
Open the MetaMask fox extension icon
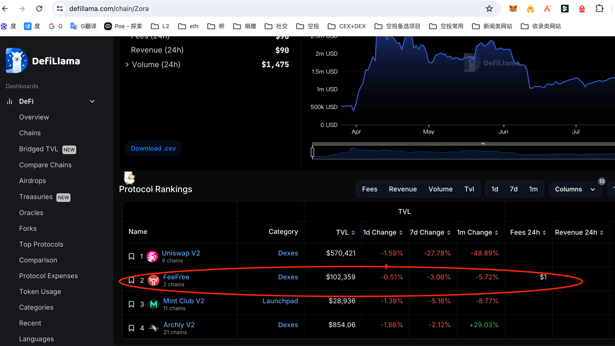point(513,9)
